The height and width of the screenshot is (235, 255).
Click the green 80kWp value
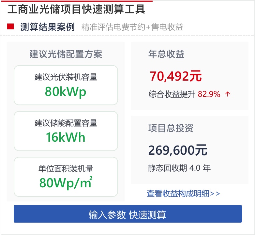pyautogui.click(x=66, y=92)
